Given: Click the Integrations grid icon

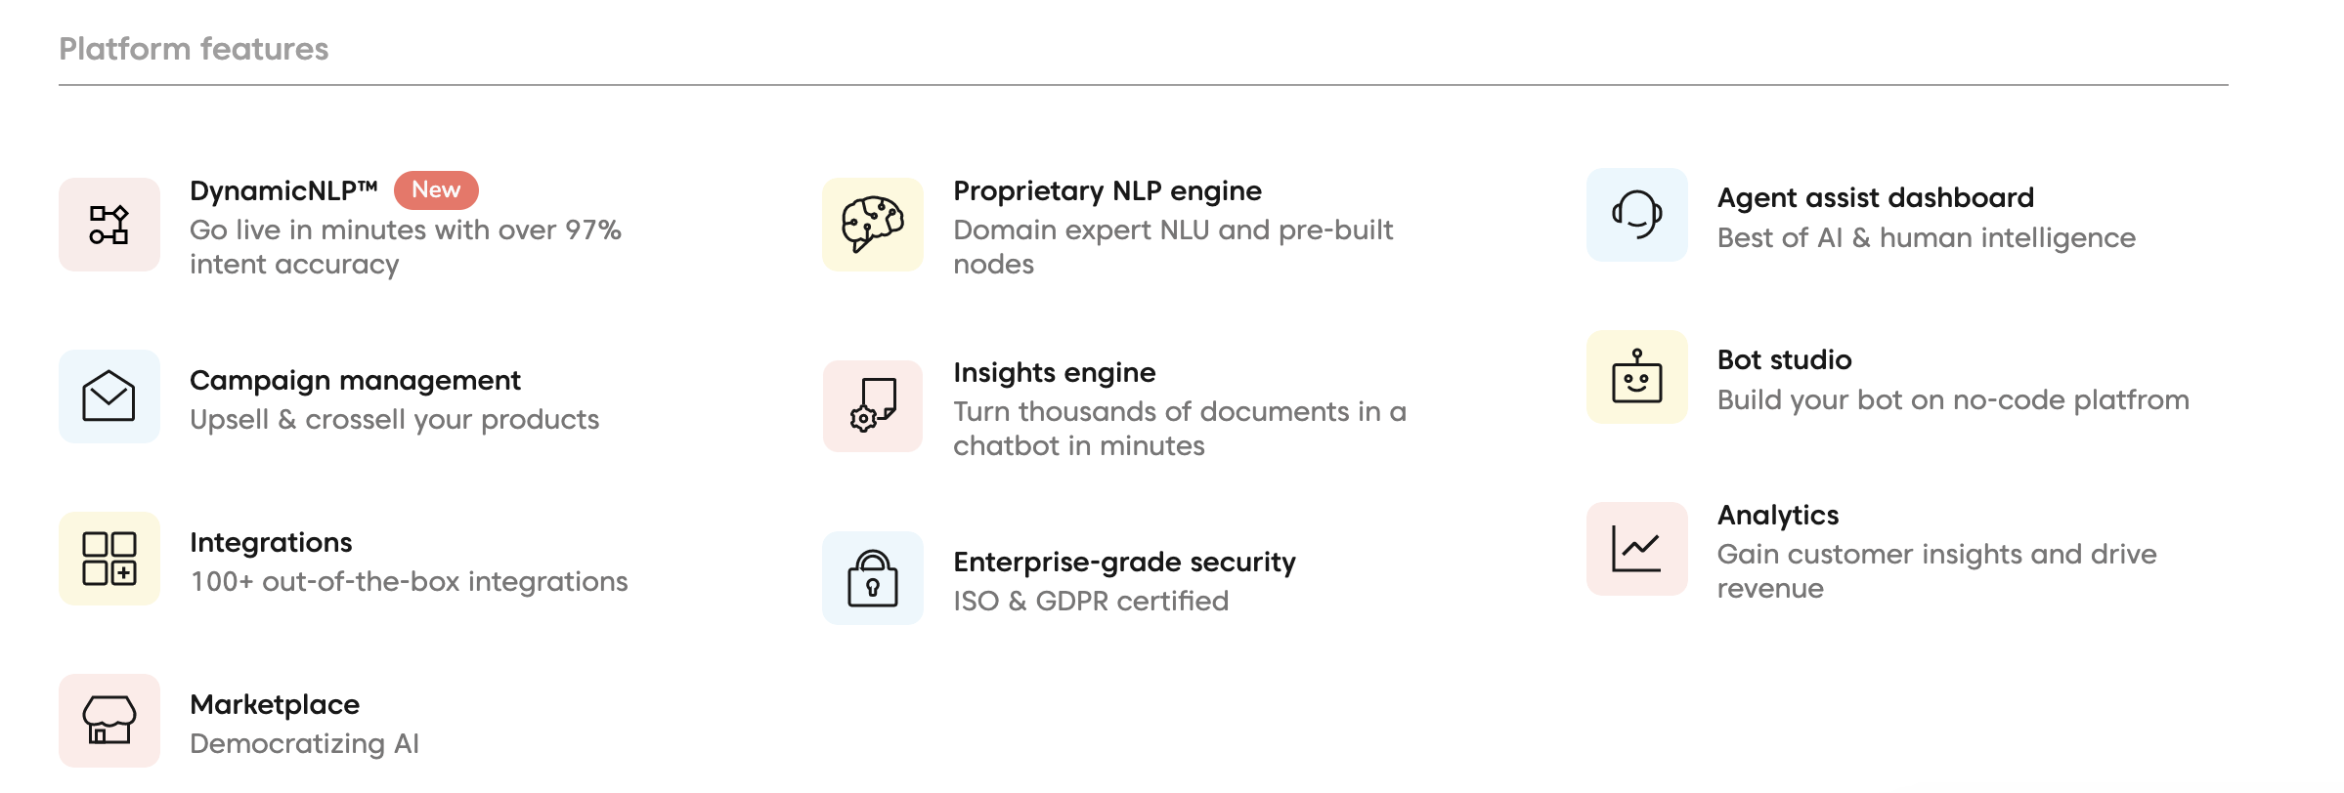Looking at the screenshot, I should 109,559.
